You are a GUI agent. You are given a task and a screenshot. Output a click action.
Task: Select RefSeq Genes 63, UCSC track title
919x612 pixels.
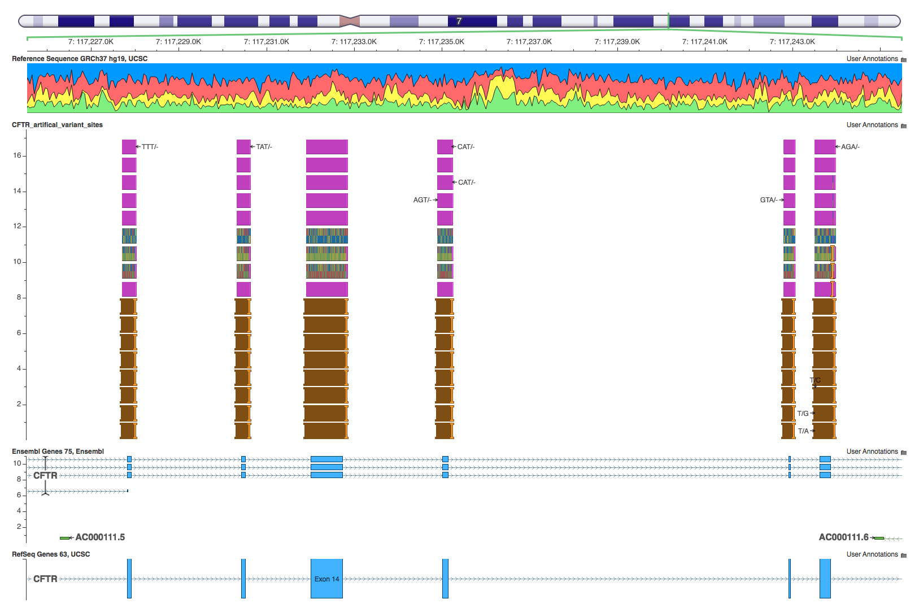(x=51, y=554)
